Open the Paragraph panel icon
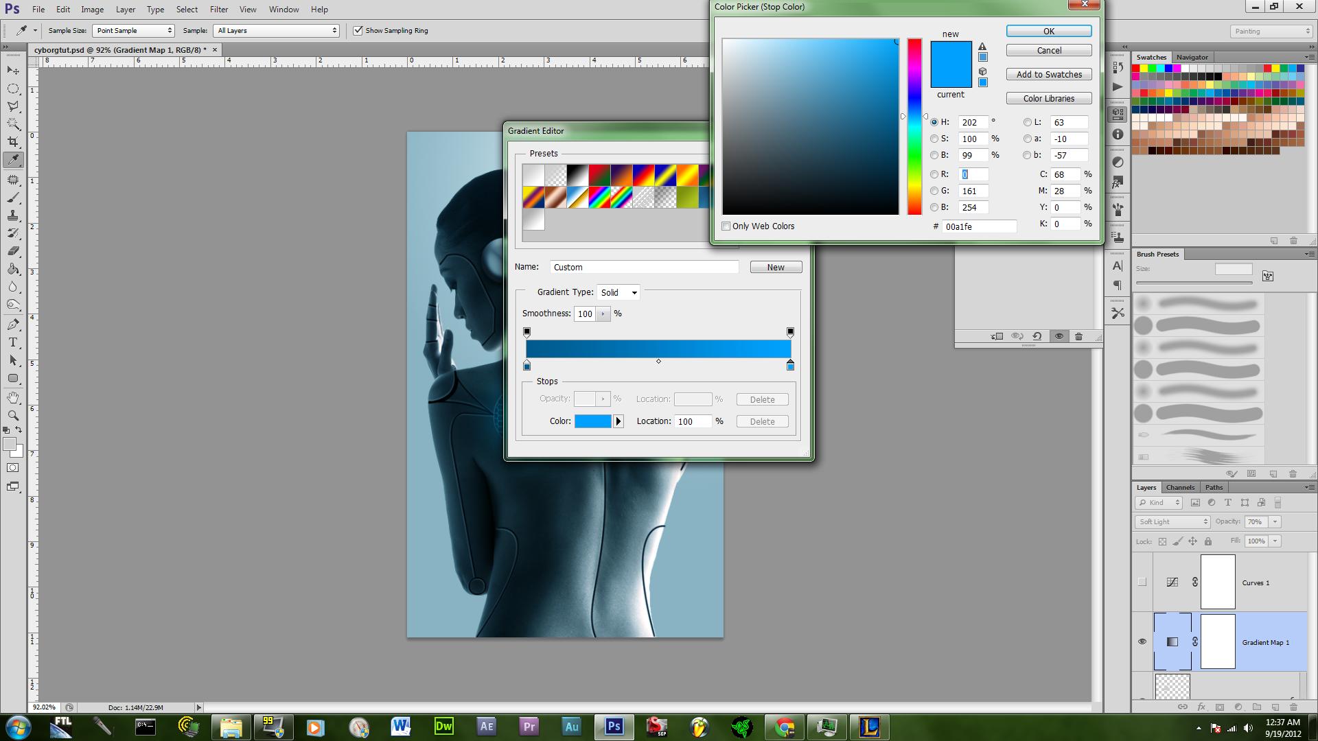 tap(1118, 285)
